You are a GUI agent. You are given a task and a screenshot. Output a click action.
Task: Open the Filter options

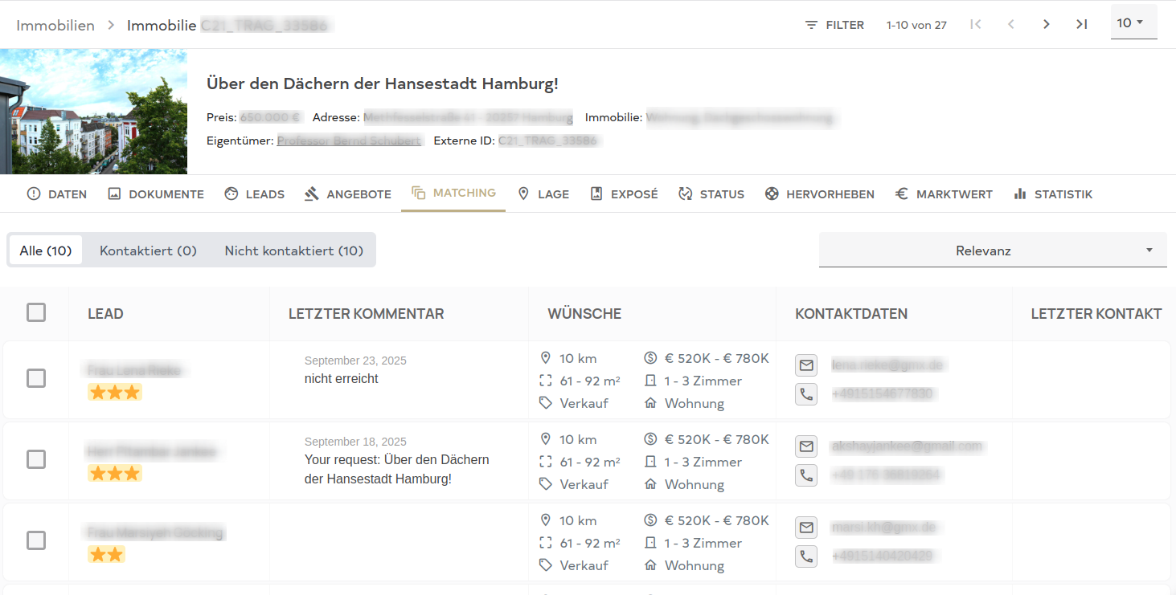pos(834,25)
